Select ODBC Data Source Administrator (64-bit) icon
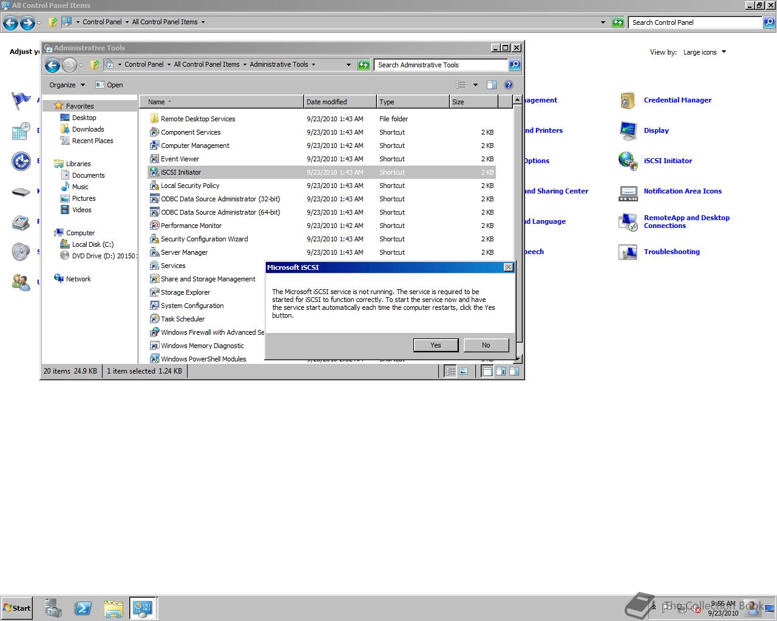This screenshot has width=777, height=621. point(154,212)
